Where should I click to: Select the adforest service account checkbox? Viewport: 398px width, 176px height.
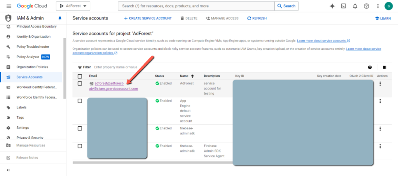[x=80, y=84]
